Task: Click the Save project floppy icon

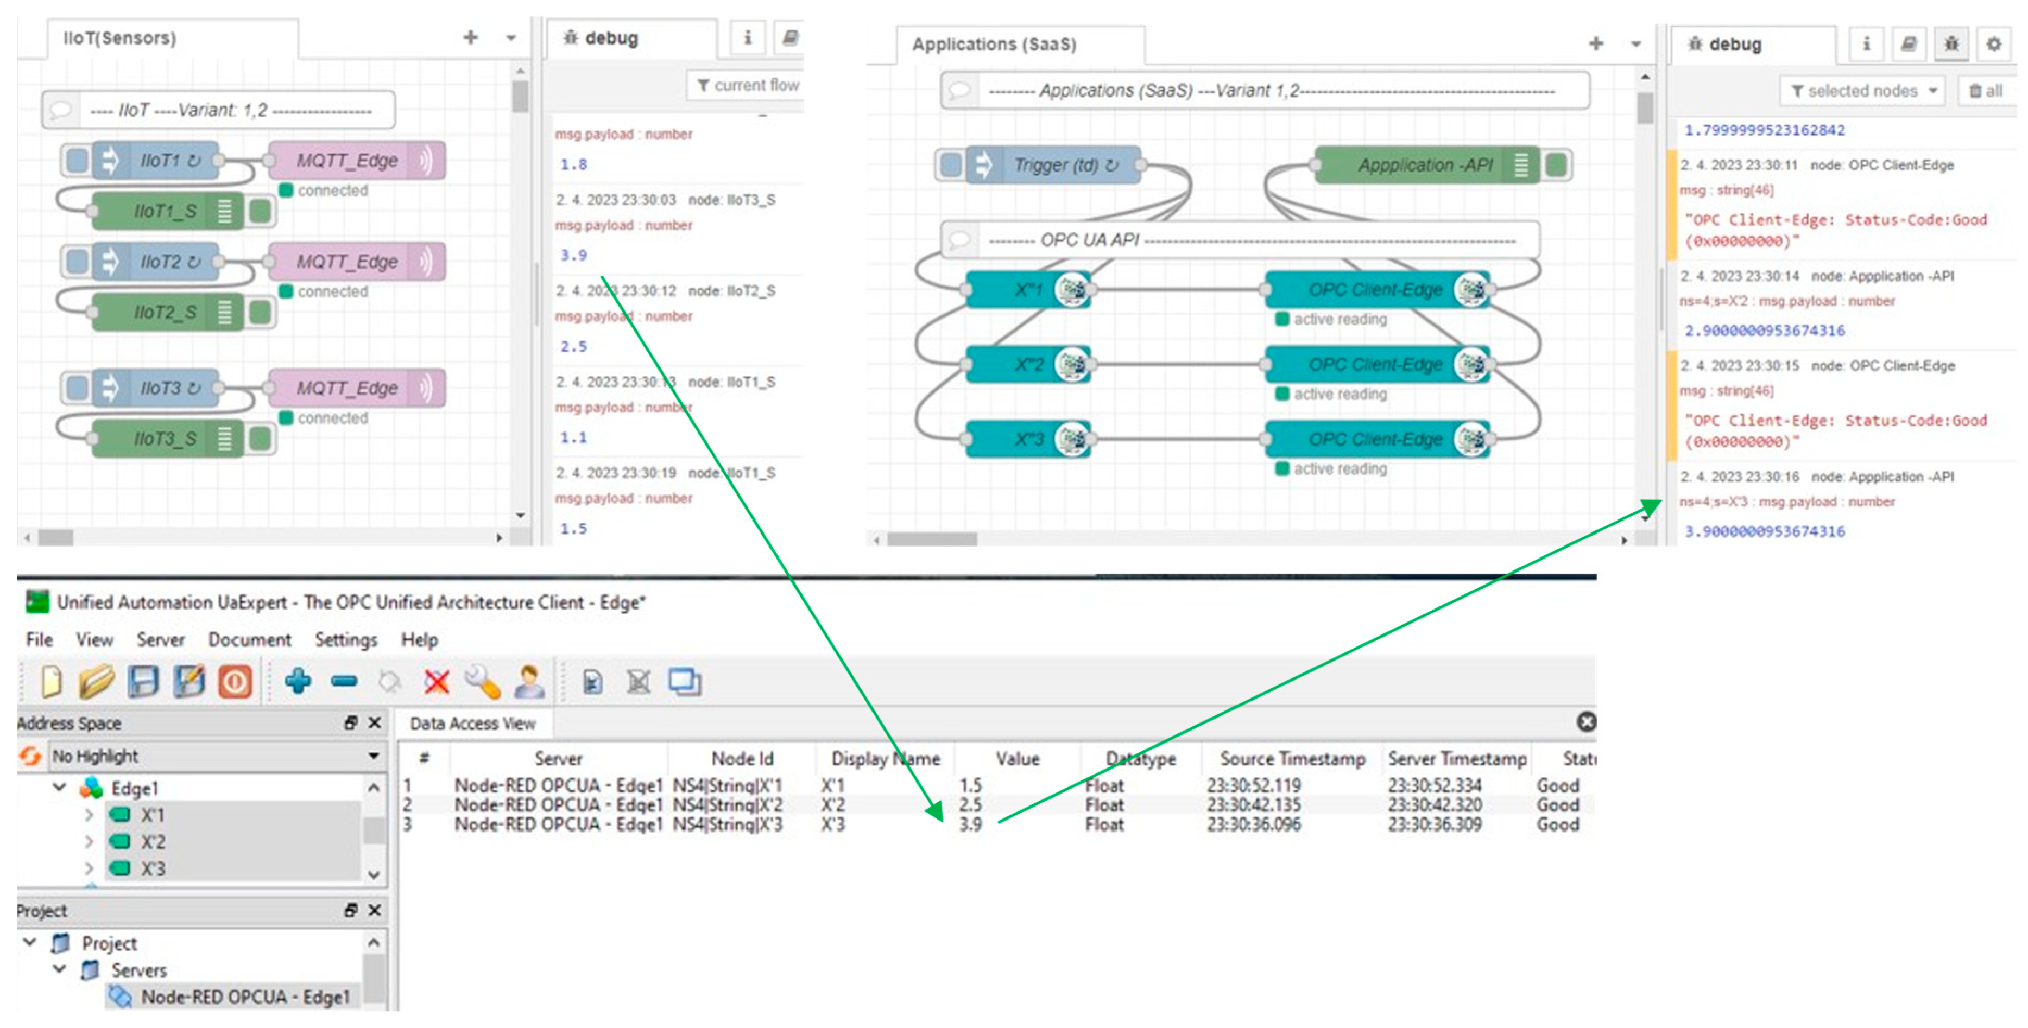Action: coord(143,682)
